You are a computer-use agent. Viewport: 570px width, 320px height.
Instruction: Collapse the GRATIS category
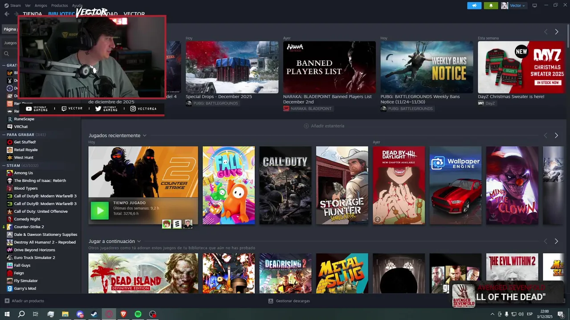pos(3,65)
